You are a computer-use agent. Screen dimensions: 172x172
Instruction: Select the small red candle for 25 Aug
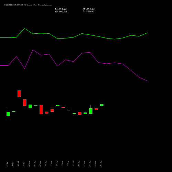coord(96,109)
